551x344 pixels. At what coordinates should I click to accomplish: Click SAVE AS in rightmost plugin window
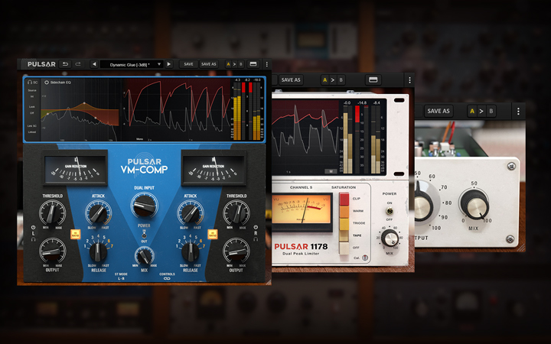[439, 111]
